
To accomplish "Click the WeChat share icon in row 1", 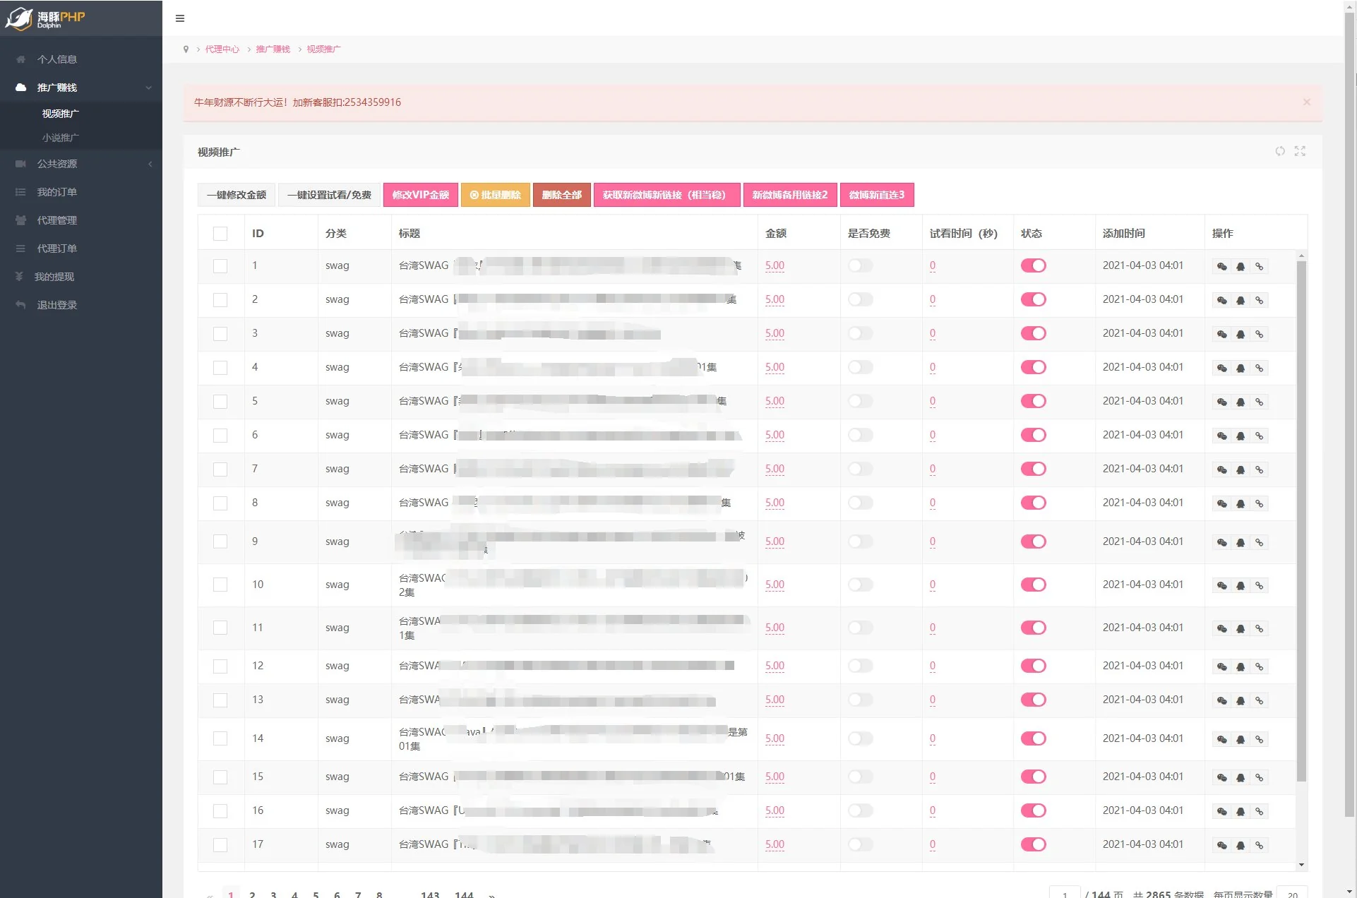I will (1222, 266).
